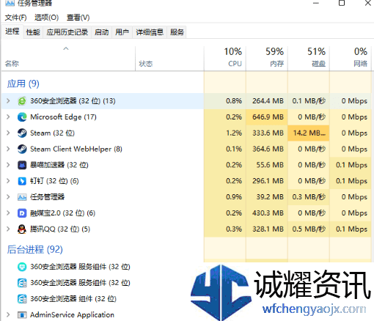Viewport: 374px width, 321px height.
Task: Expand the 360安全浏览器 (13) process group
Action: 8,101
